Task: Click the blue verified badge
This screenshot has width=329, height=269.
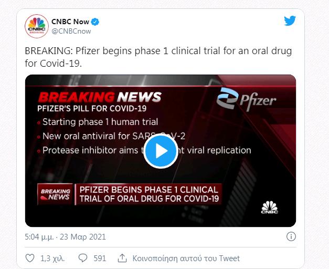Action: click(95, 22)
